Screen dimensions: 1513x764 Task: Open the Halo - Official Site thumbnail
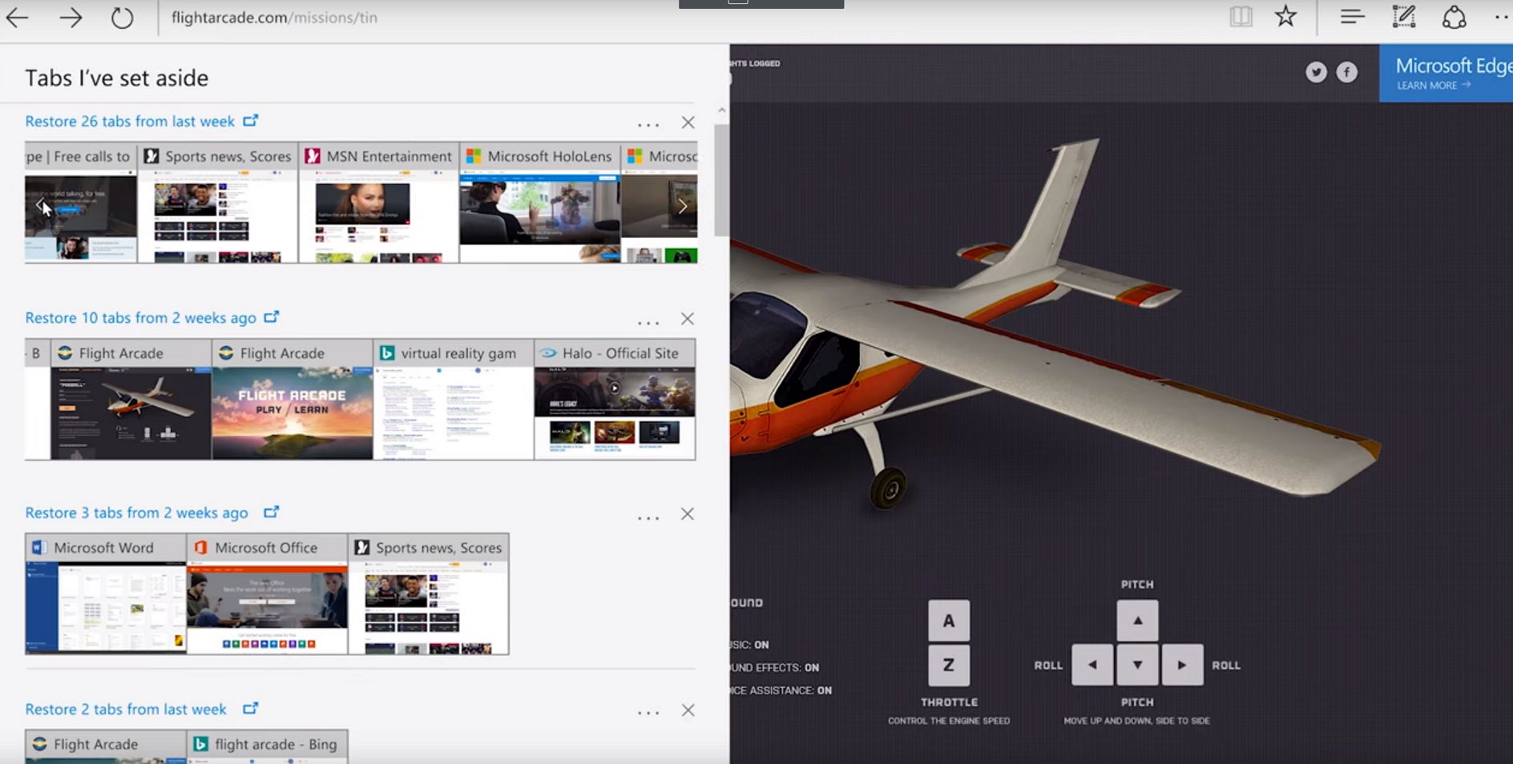point(615,399)
